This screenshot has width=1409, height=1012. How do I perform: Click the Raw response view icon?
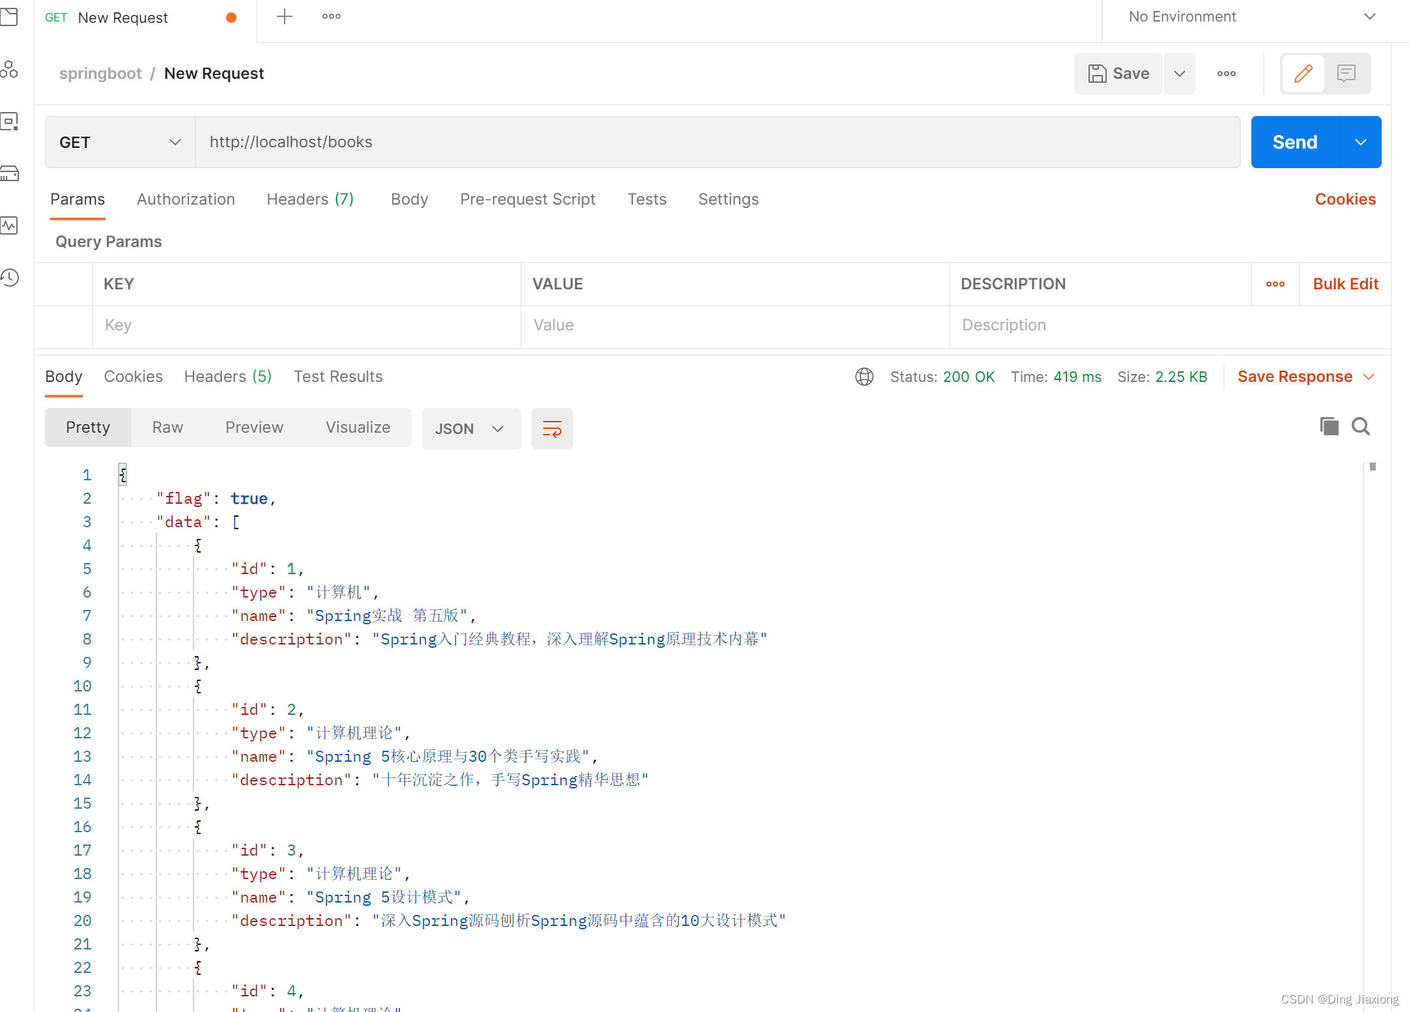167,427
